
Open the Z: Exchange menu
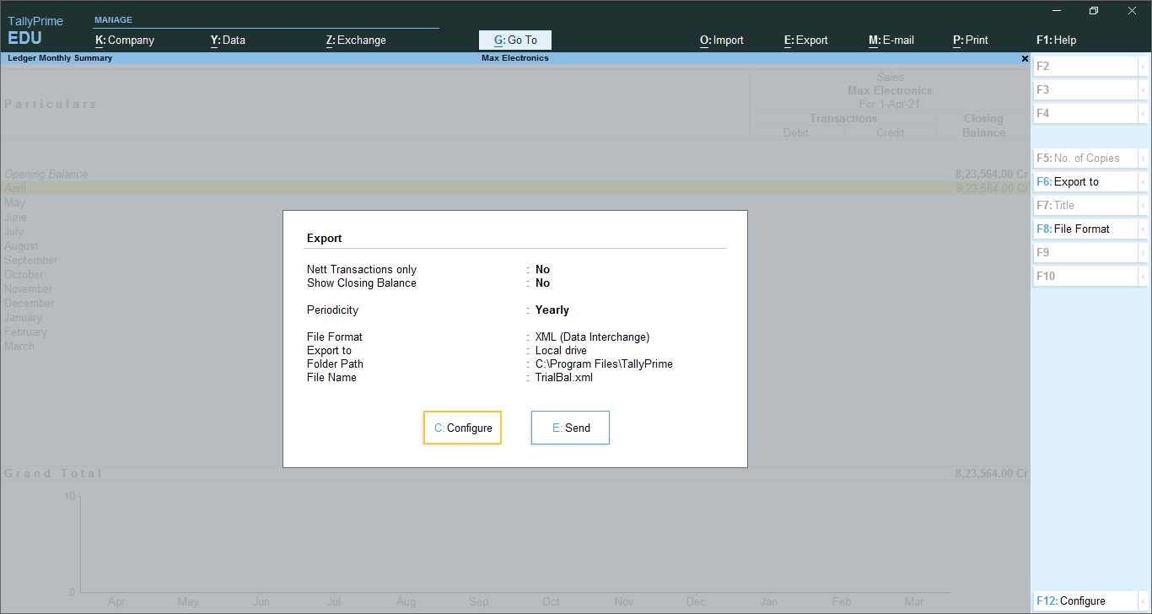pyautogui.click(x=356, y=40)
